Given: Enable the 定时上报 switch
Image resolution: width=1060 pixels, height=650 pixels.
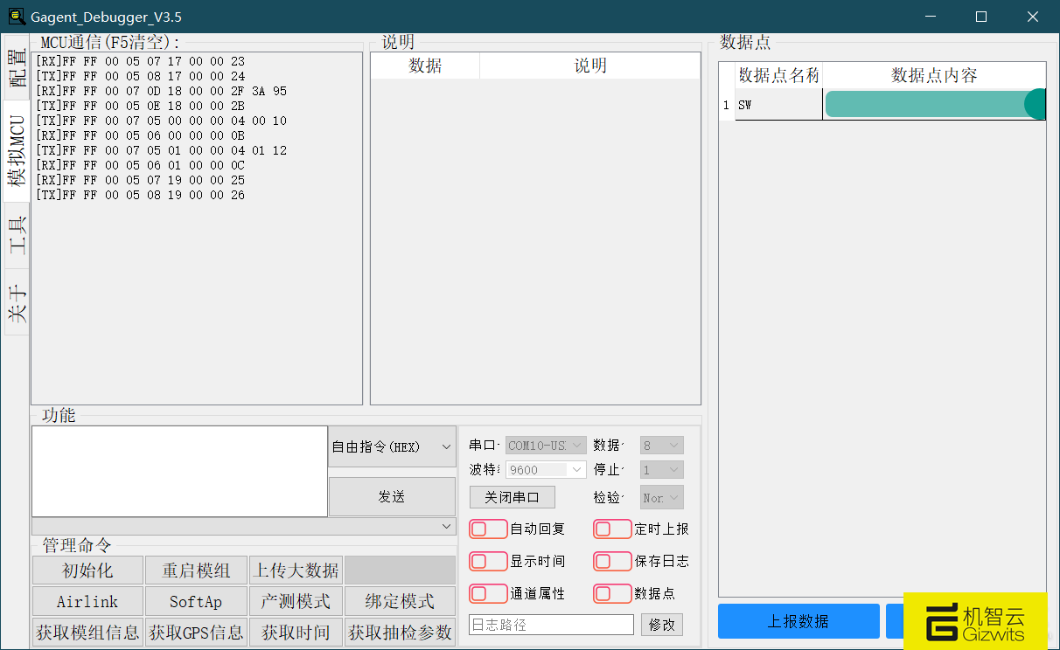Looking at the screenshot, I should [x=612, y=529].
